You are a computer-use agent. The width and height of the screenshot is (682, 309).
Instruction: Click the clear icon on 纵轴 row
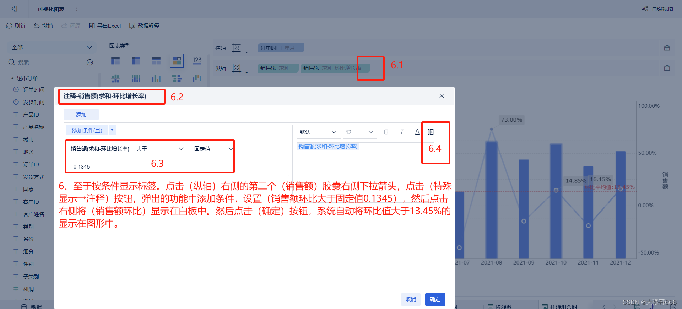[x=667, y=68]
